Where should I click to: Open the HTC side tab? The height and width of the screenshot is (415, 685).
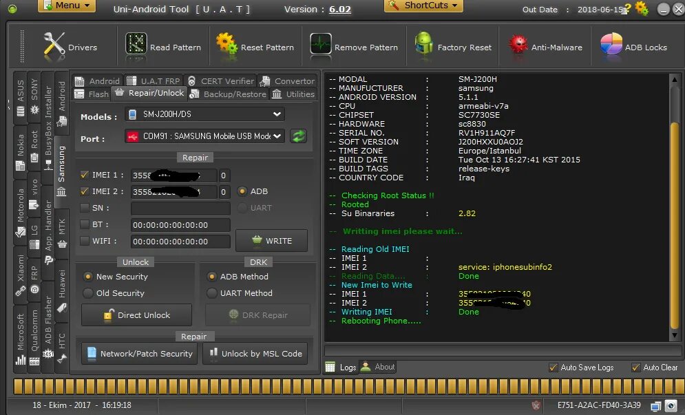[x=61, y=348]
